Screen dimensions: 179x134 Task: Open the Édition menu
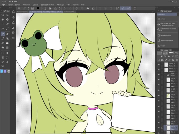pyautogui.click(x=18, y=5)
